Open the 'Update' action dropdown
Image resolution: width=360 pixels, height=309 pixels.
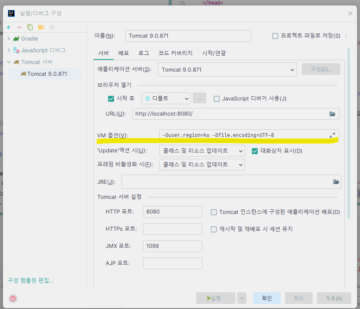point(202,151)
